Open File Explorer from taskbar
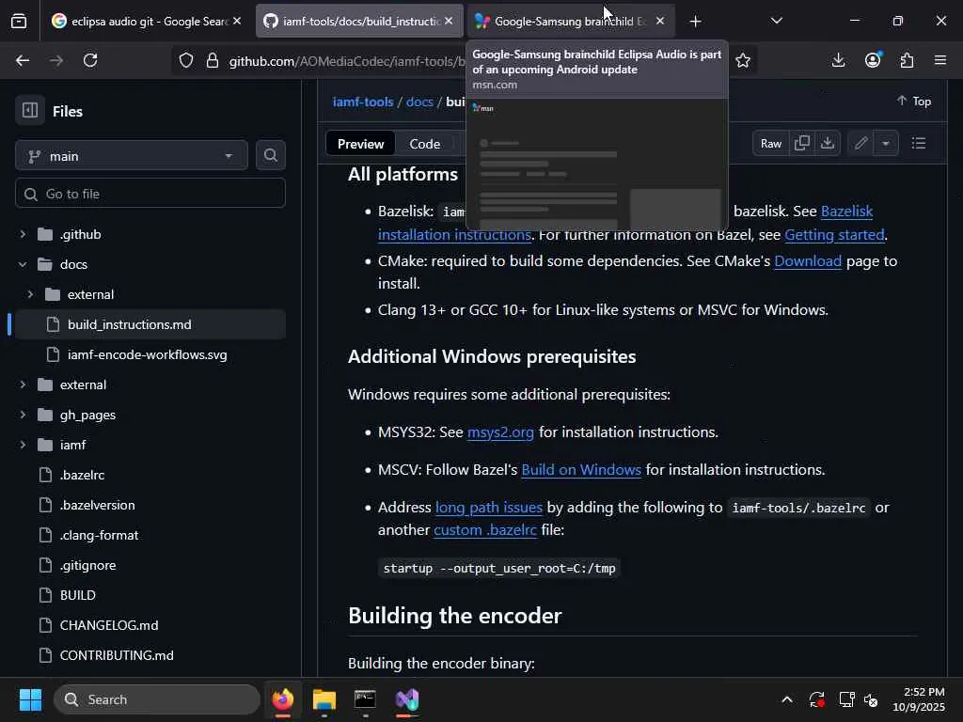The image size is (963, 722). [324, 699]
